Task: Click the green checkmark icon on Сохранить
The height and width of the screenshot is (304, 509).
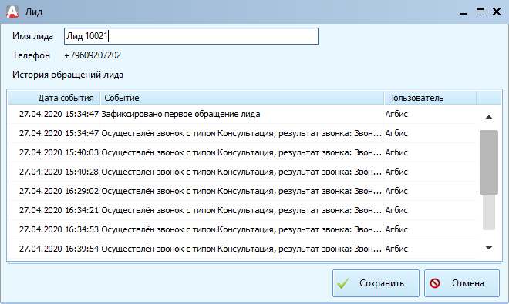Action: coord(343,283)
